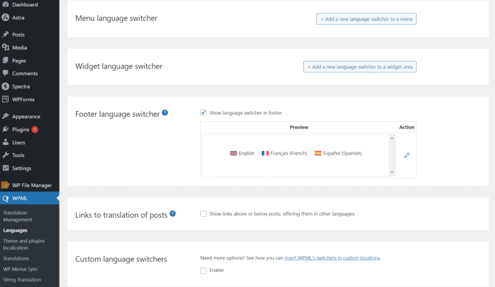Select WPML menu item

click(x=29, y=198)
